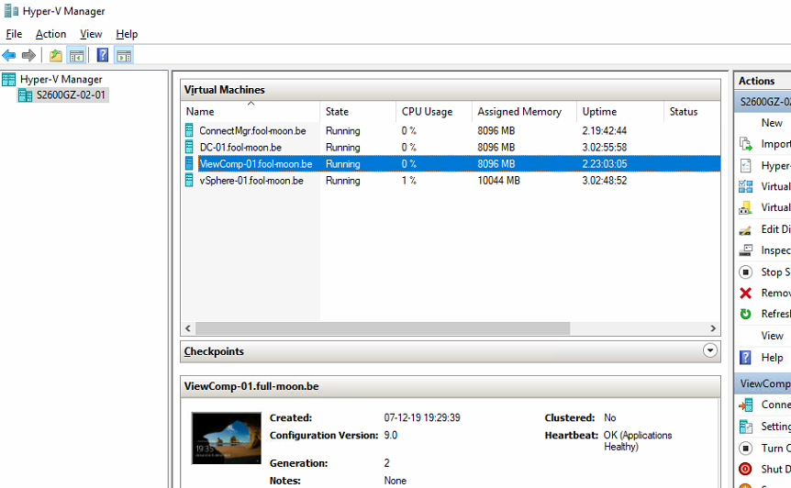Open the Help menu

click(127, 34)
